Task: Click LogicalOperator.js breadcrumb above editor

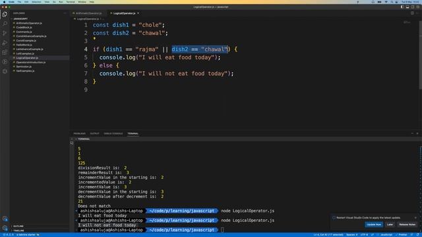Action: coord(88,19)
